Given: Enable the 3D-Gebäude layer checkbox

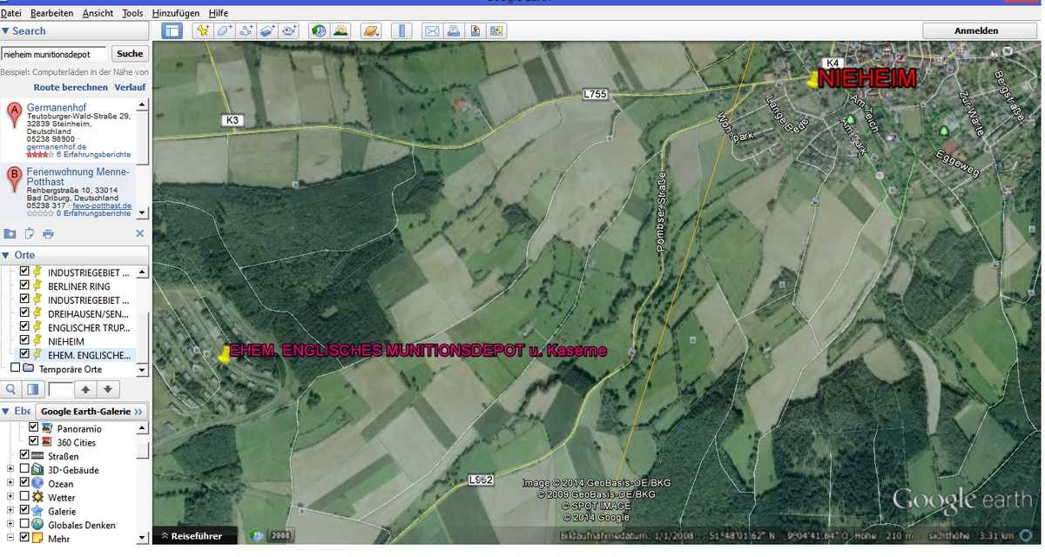Looking at the screenshot, I should pos(24,470).
